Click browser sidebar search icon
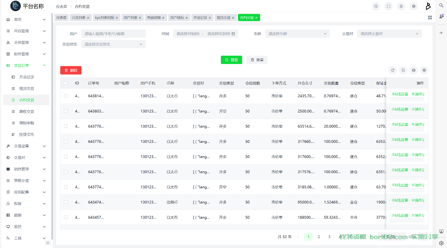 pos(441,5)
